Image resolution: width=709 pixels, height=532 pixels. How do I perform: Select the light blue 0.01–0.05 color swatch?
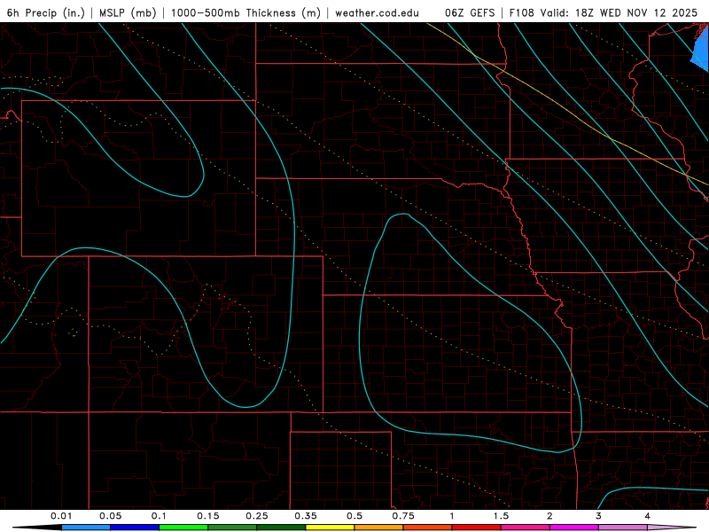click(86, 528)
